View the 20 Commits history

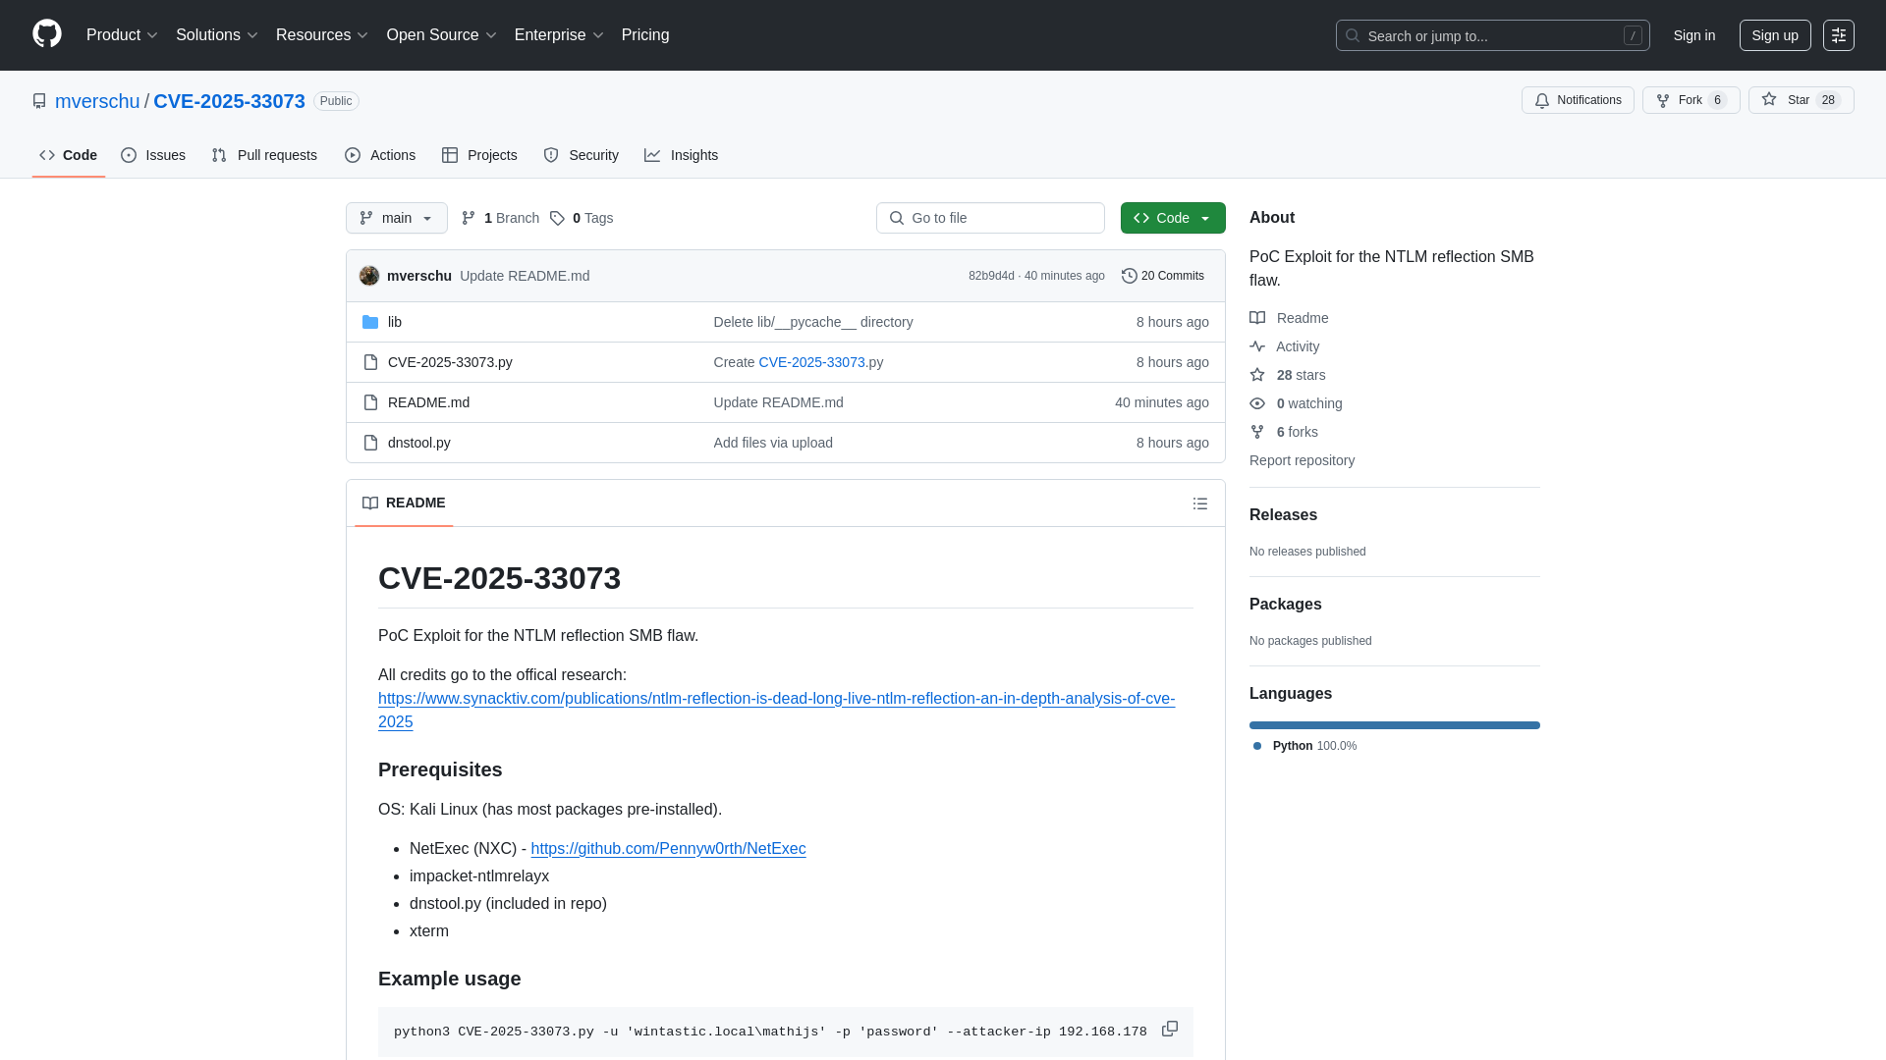pos(1163,276)
